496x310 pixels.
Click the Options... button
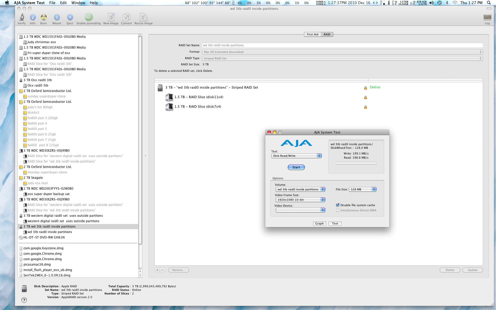click(x=179, y=270)
